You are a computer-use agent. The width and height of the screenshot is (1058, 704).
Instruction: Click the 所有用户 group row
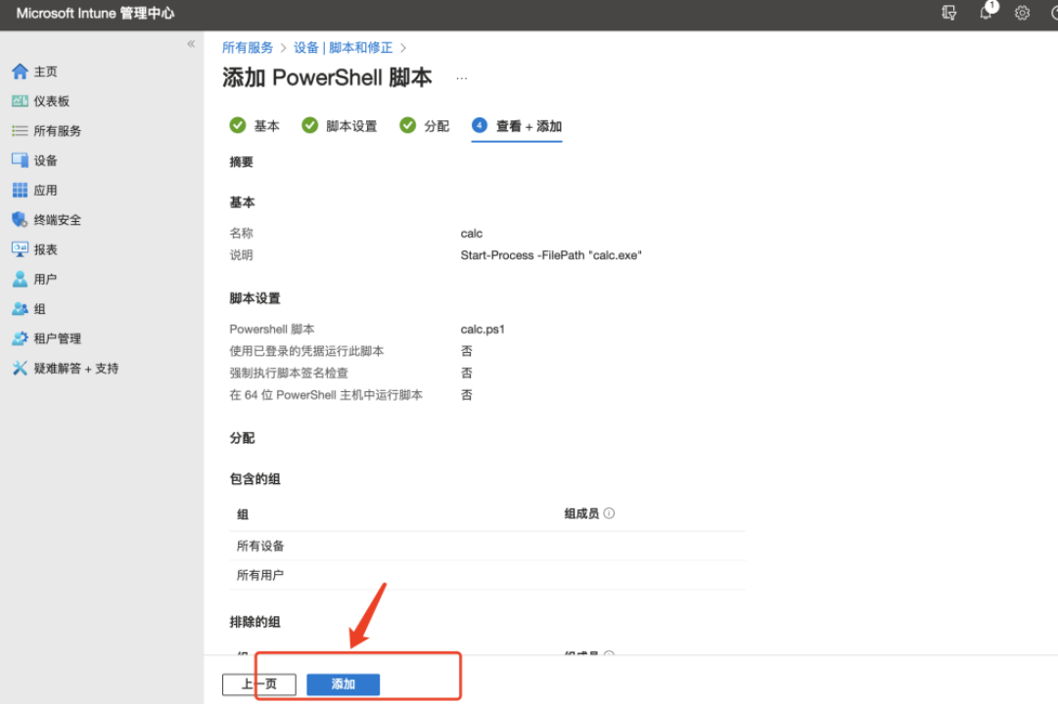(486, 575)
